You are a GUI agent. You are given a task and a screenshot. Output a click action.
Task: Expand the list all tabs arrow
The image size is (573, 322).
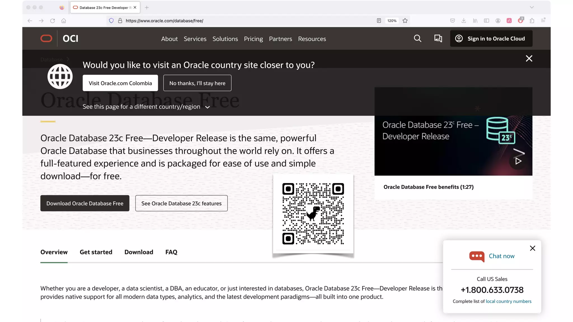pos(532,8)
